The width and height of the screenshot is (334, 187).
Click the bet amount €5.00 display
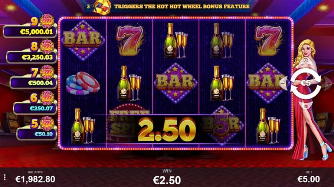pyautogui.click(x=309, y=179)
